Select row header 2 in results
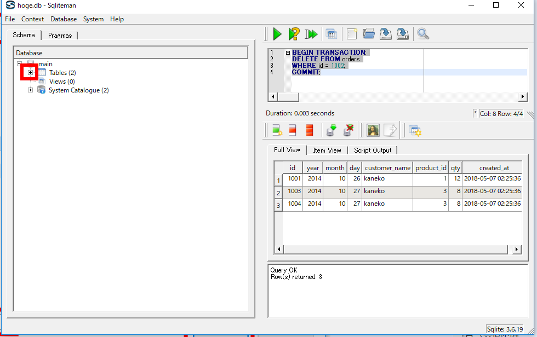 tap(278, 193)
